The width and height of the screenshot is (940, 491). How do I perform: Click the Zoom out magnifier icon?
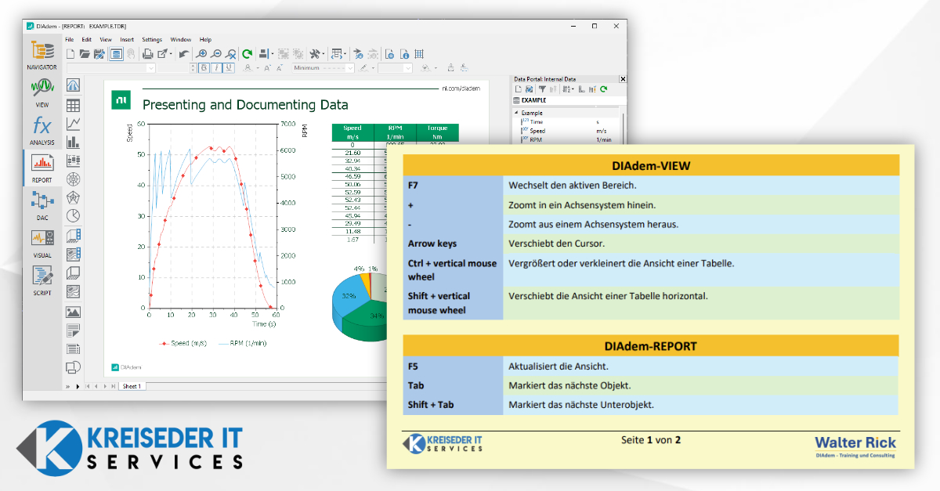click(216, 54)
